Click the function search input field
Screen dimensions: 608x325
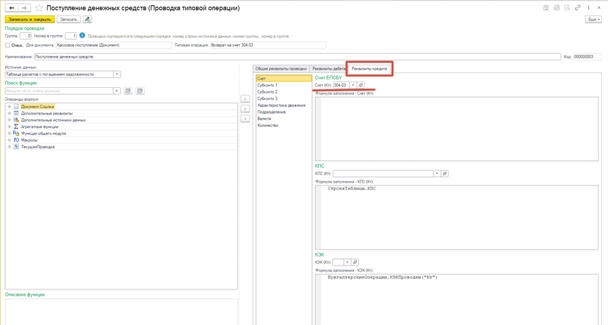coord(59,91)
